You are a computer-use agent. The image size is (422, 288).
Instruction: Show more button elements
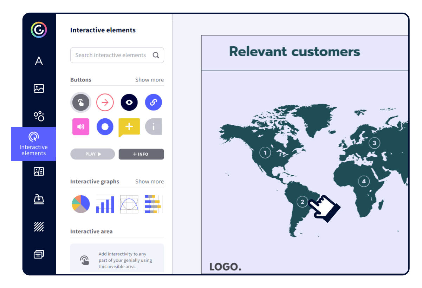pos(149,80)
